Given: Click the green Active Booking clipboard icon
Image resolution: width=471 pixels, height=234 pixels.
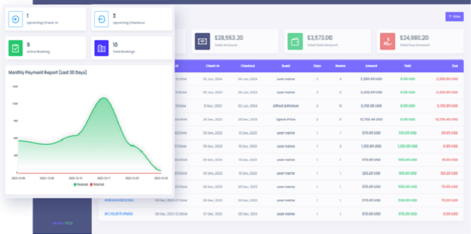Looking at the screenshot, I should click(x=16, y=48).
